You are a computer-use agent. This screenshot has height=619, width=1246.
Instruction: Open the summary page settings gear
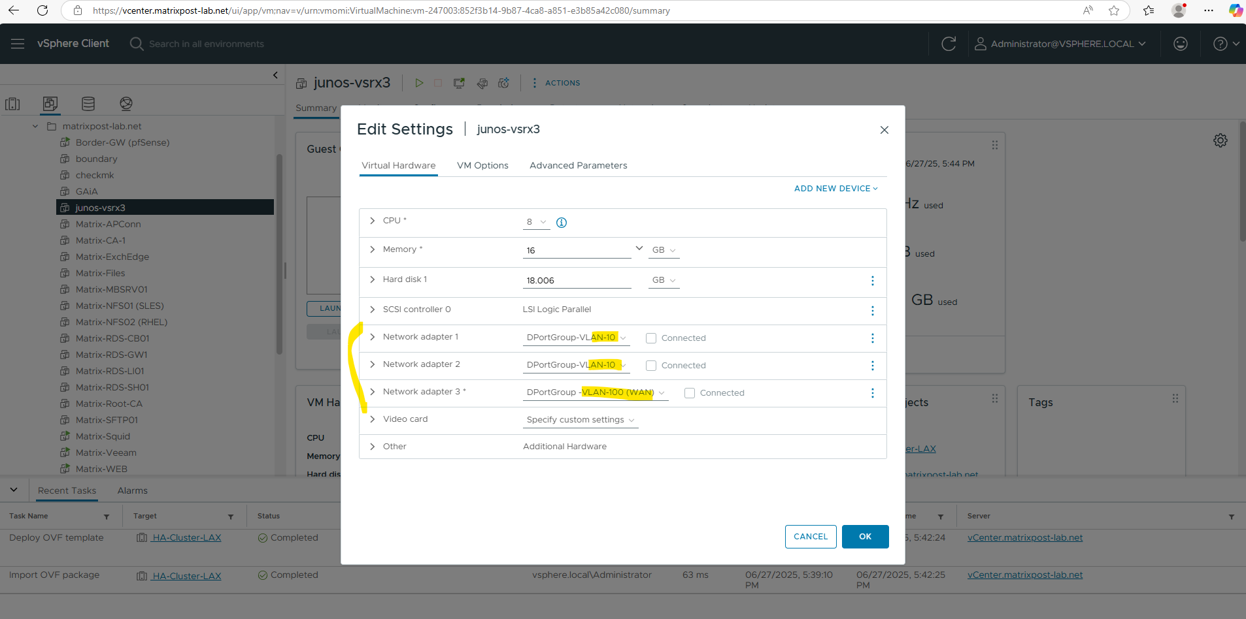click(1221, 140)
